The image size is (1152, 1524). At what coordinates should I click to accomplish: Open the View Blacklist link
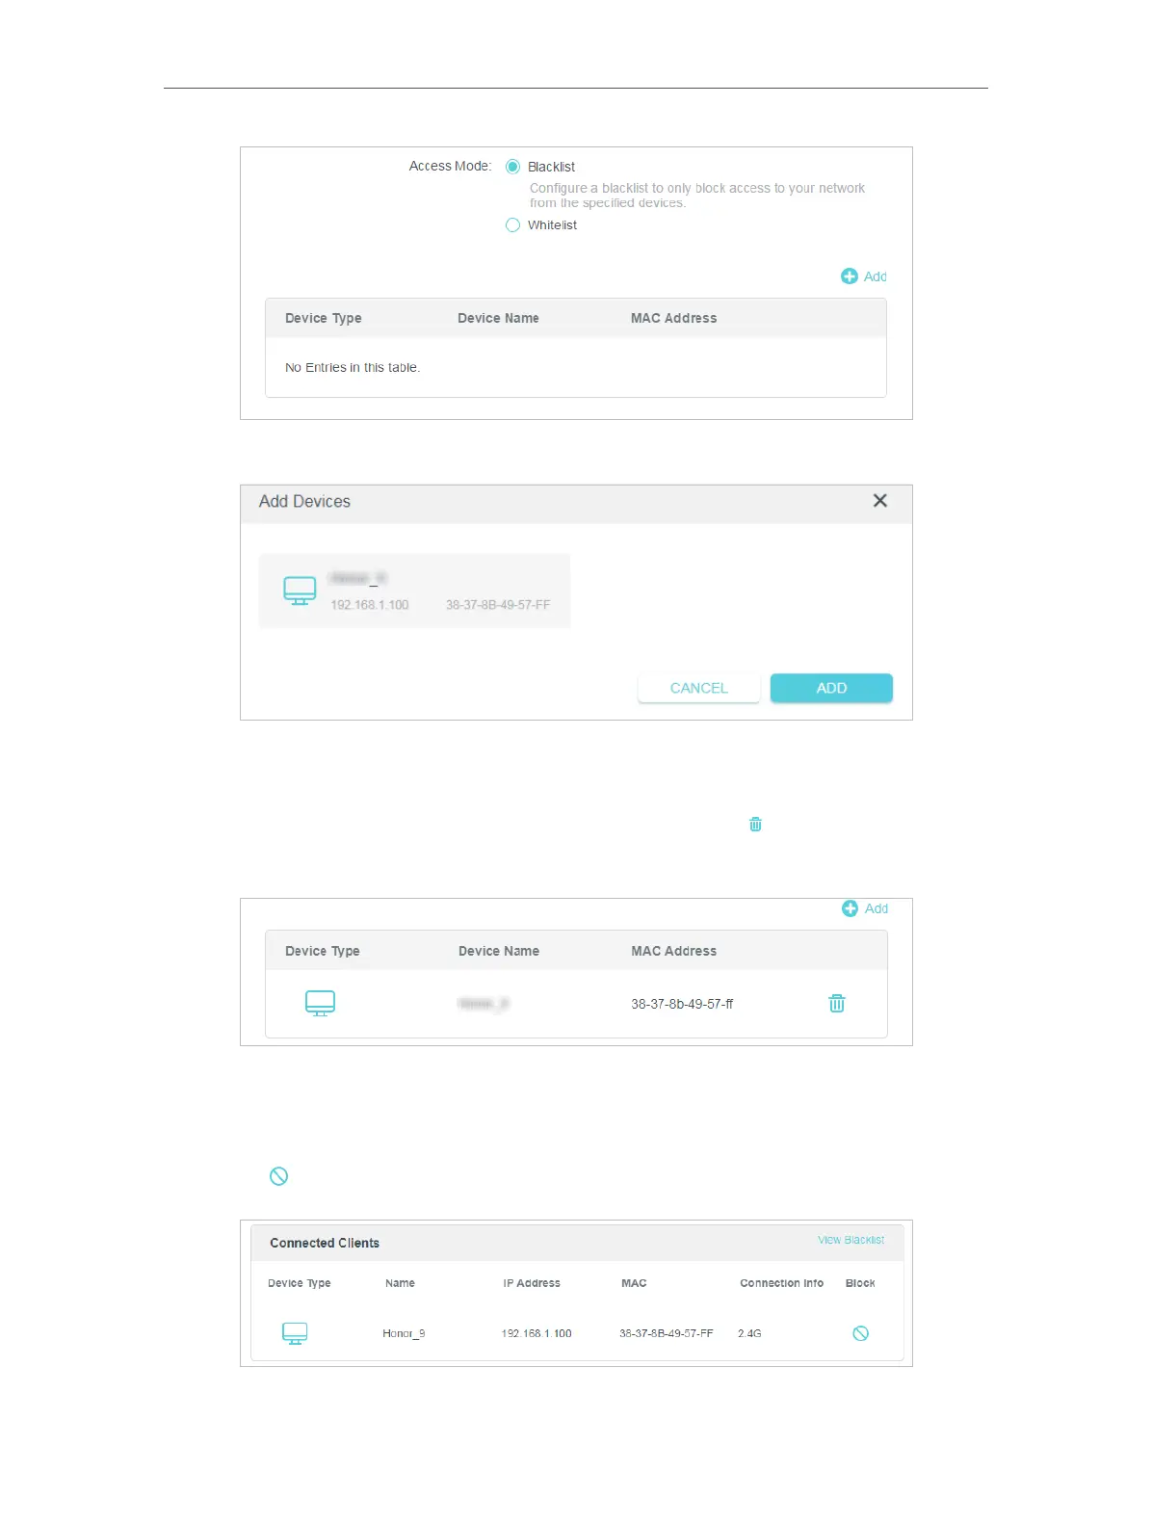pyautogui.click(x=851, y=1240)
